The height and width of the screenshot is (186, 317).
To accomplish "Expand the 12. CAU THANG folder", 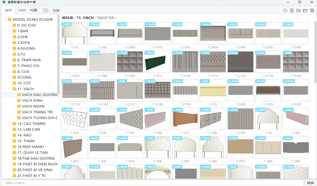I will pos(10,124).
